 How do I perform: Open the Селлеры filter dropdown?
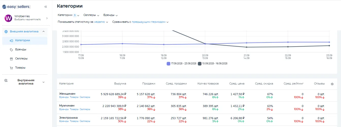(x=91, y=15)
